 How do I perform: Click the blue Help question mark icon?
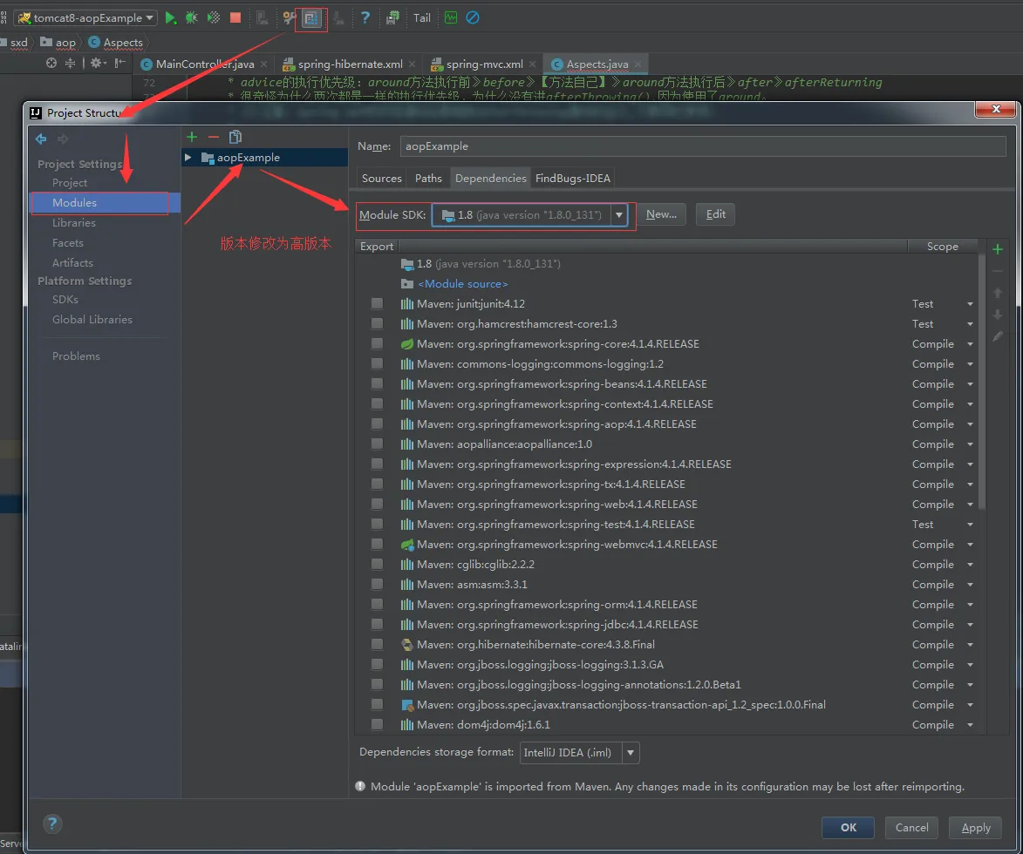click(x=365, y=17)
